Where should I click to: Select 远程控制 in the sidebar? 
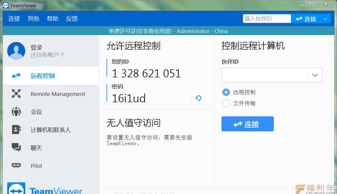click(51, 76)
